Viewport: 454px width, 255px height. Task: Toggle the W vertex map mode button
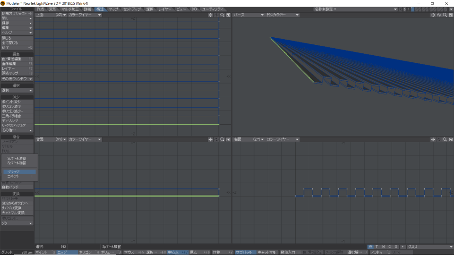370,246
